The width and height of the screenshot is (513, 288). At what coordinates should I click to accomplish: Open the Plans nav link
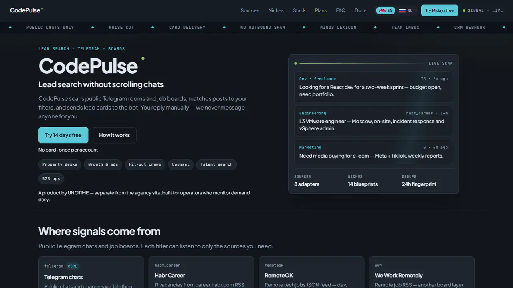321,10
